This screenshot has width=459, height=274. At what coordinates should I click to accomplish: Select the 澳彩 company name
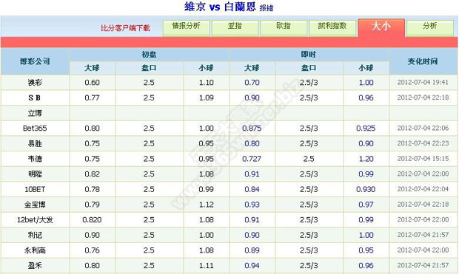pos(35,83)
